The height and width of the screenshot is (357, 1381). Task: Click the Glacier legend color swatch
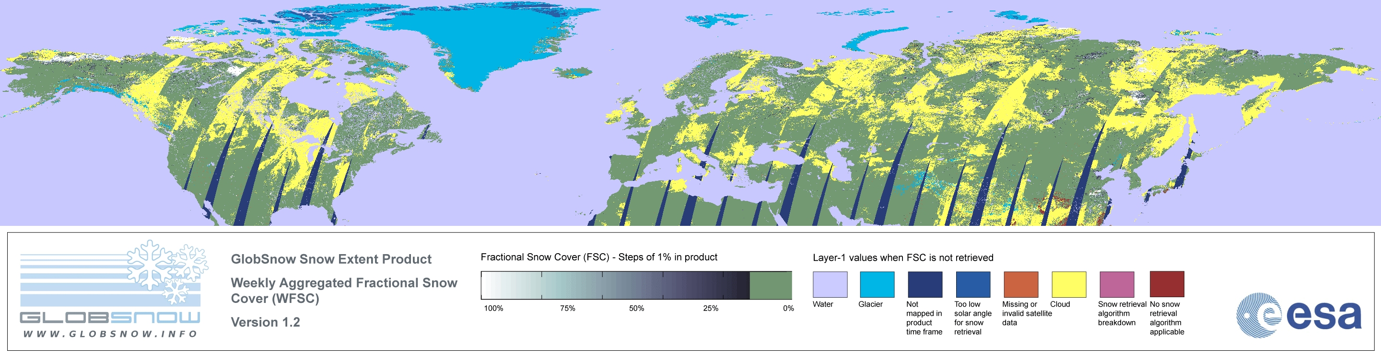pos(877,284)
